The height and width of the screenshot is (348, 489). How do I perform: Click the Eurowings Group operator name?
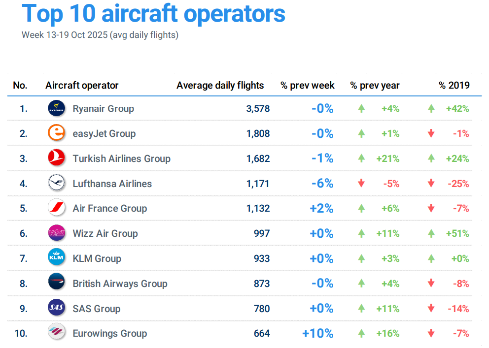click(109, 333)
